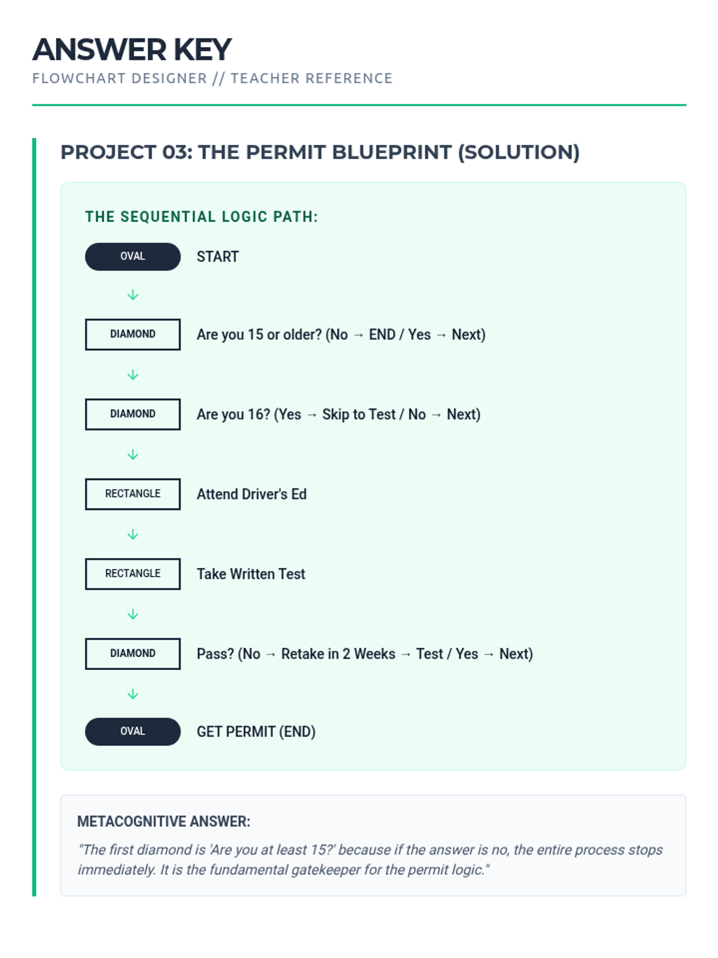Select the DIAMOND badge beside 'Are you 16?'

pos(132,414)
